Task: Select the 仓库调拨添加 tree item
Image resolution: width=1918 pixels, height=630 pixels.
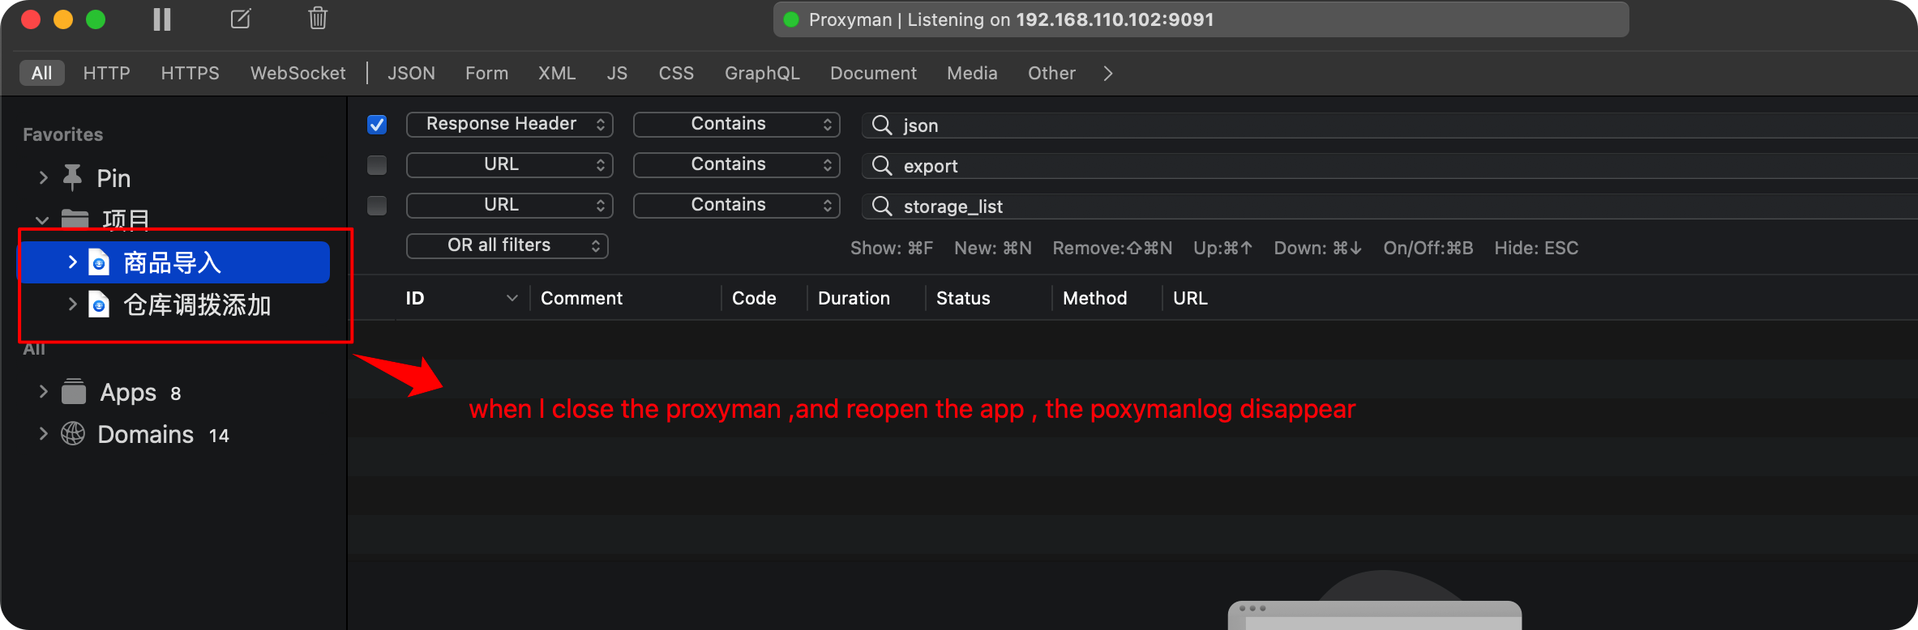Action: (175, 304)
